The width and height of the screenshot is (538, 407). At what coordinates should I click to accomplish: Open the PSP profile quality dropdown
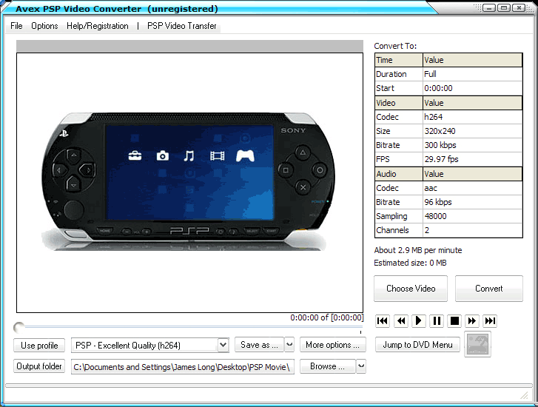[x=223, y=345]
